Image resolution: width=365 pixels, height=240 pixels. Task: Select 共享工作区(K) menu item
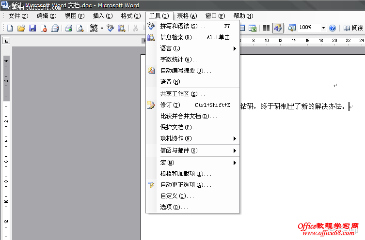[193, 94]
